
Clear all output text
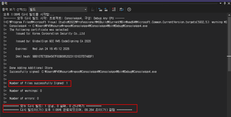[114, 9]
